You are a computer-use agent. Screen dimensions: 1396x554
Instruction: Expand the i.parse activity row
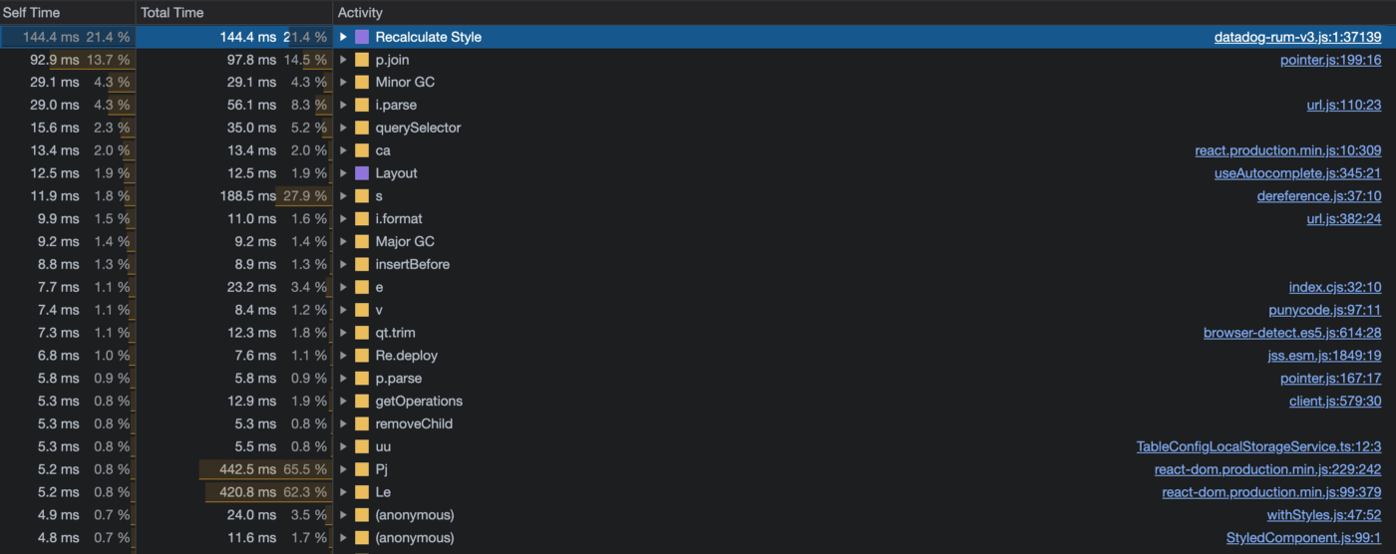click(344, 106)
